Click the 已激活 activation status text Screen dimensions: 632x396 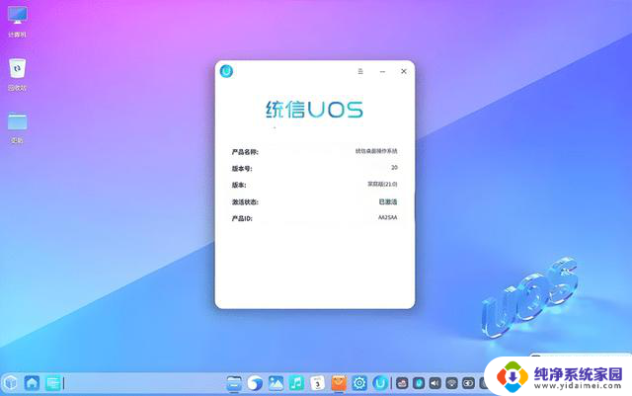[388, 200]
